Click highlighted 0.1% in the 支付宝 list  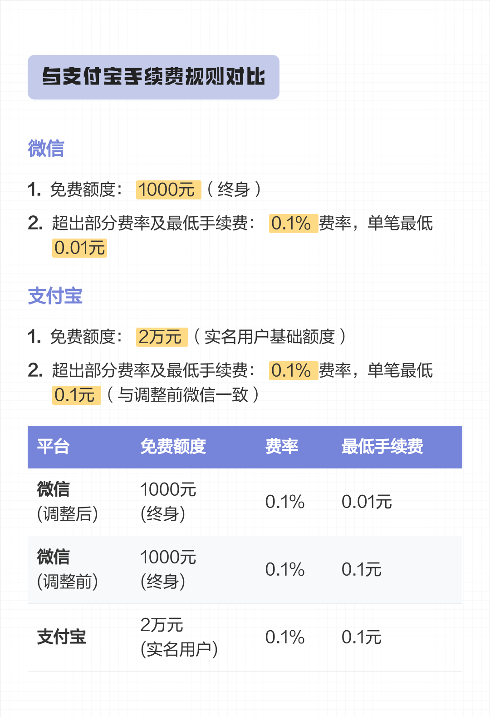pos(293,370)
